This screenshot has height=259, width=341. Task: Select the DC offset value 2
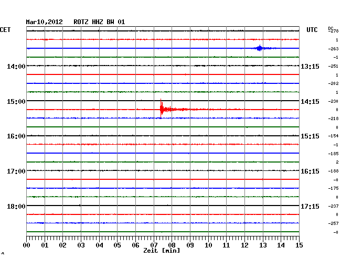click(337, 162)
